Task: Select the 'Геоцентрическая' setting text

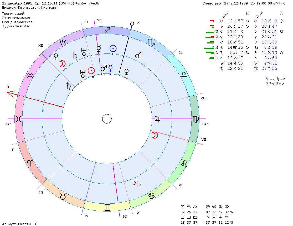Action: click(17, 22)
